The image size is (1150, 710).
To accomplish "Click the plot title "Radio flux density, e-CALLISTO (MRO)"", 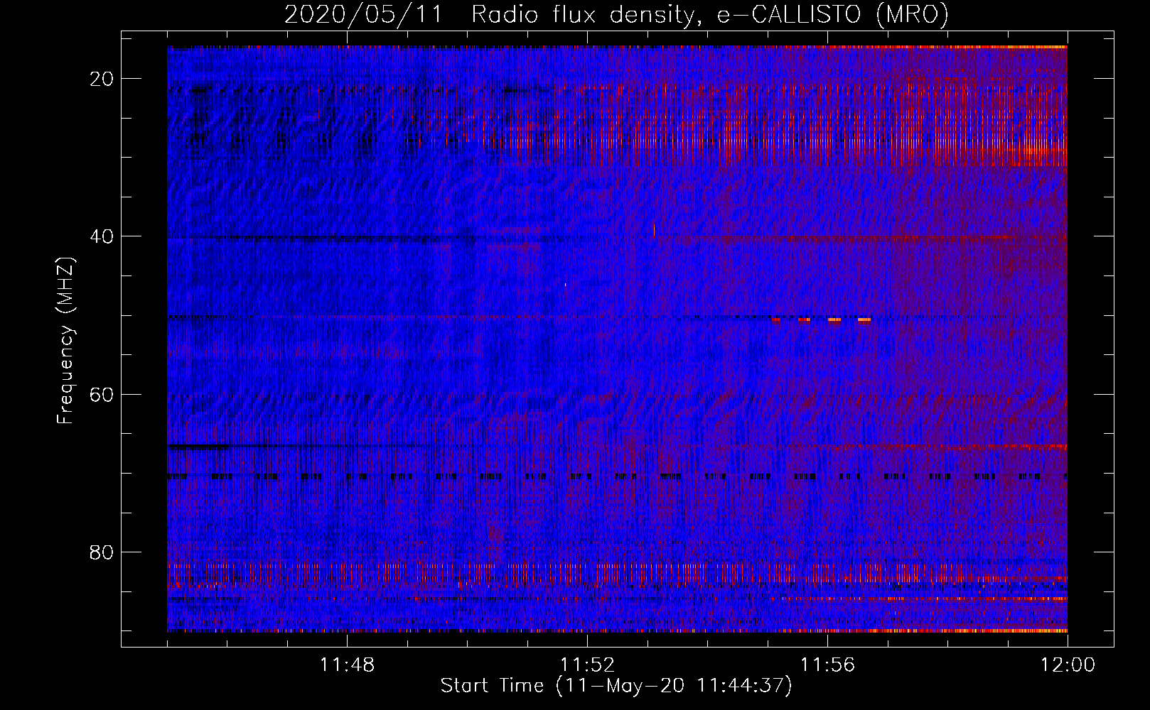I will click(x=710, y=15).
